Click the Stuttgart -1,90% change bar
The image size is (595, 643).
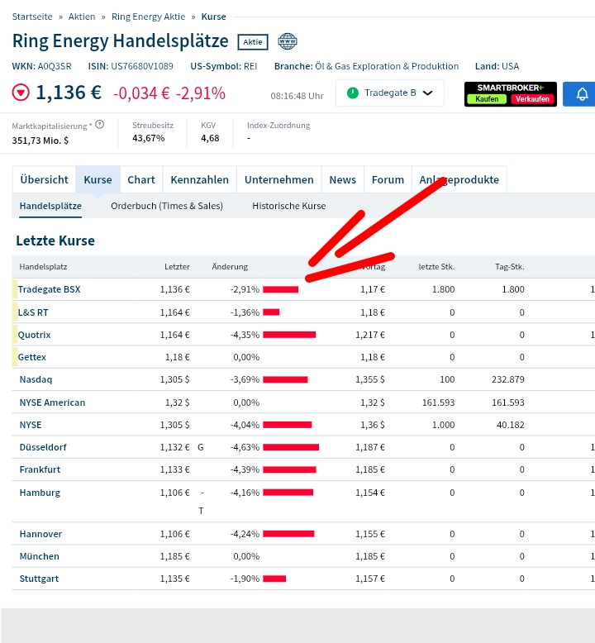click(274, 579)
